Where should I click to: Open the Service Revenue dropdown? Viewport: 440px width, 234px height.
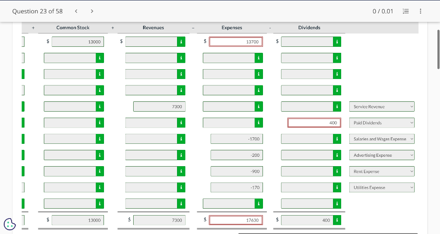[x=382, y=106]
